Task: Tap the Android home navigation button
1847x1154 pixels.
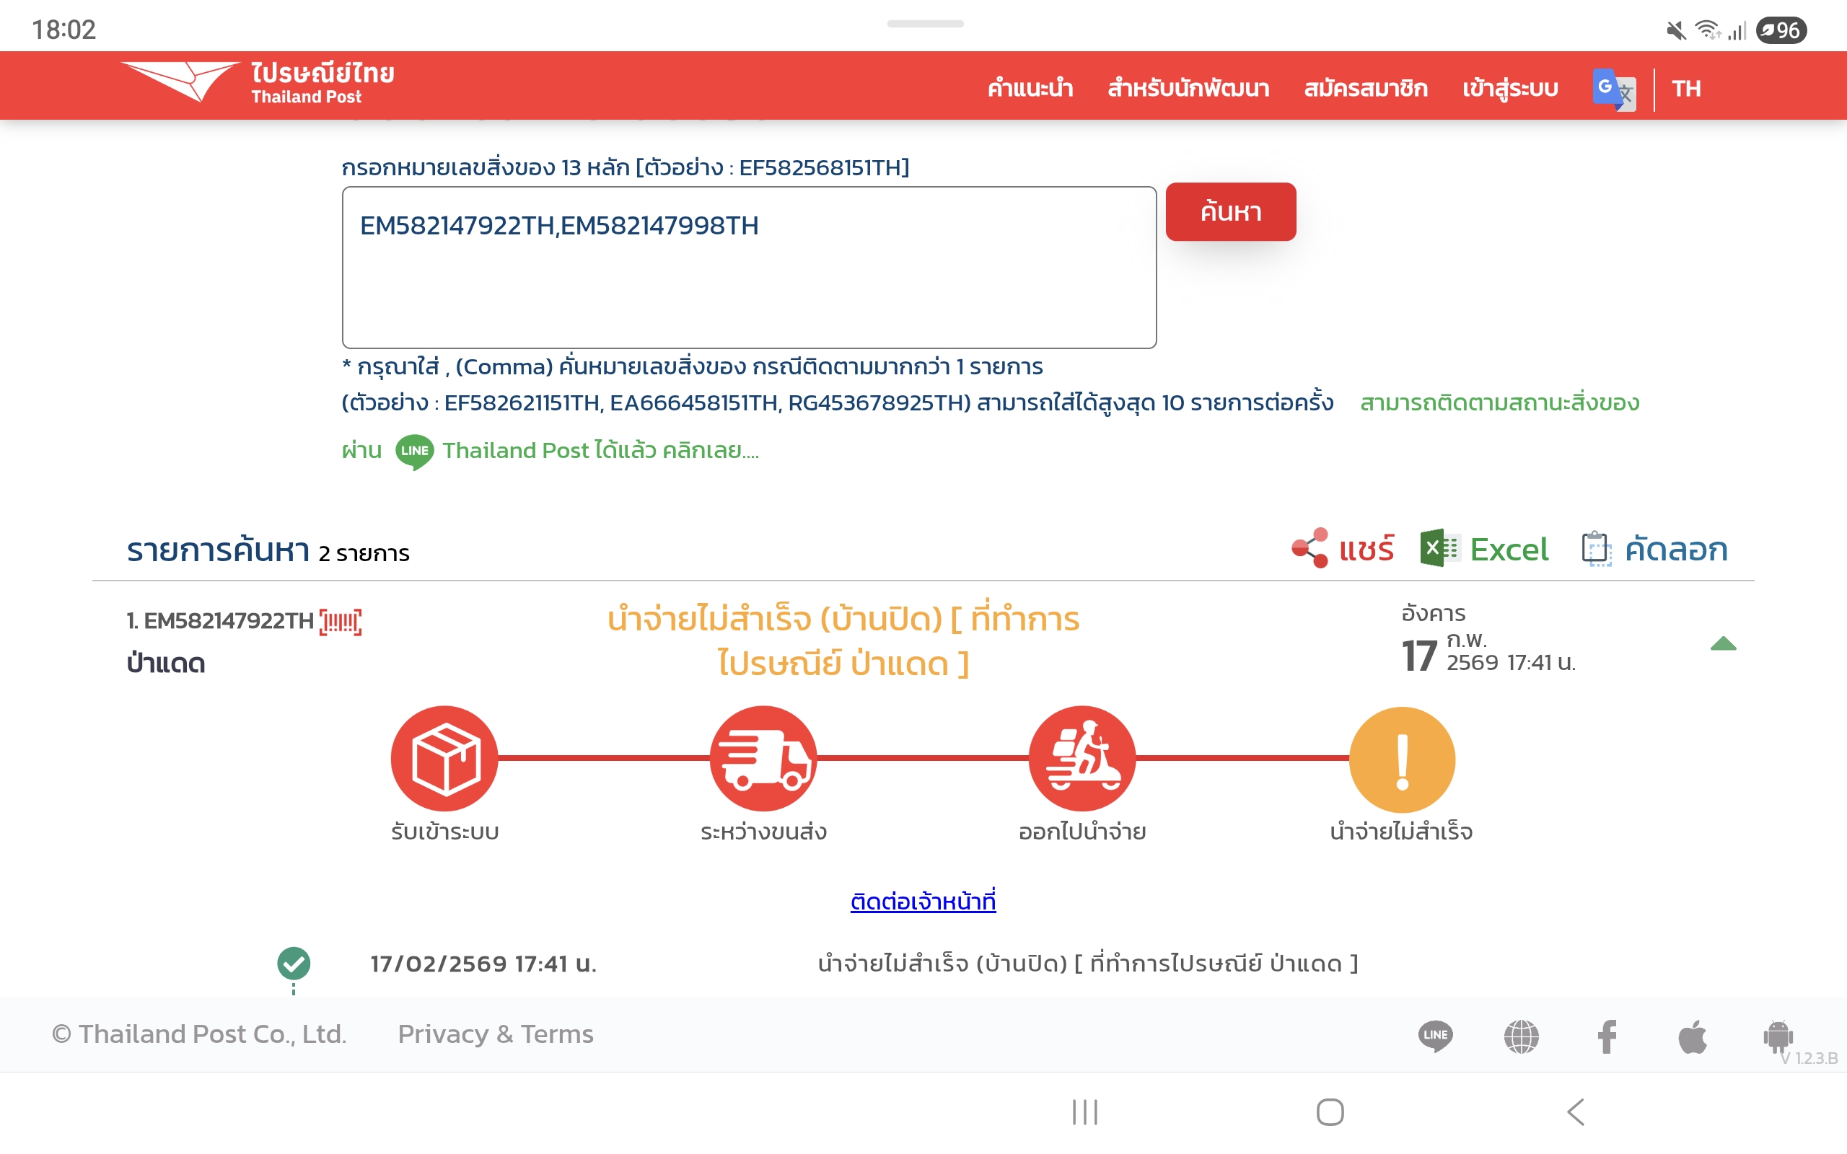Action: (1330, 1111)
